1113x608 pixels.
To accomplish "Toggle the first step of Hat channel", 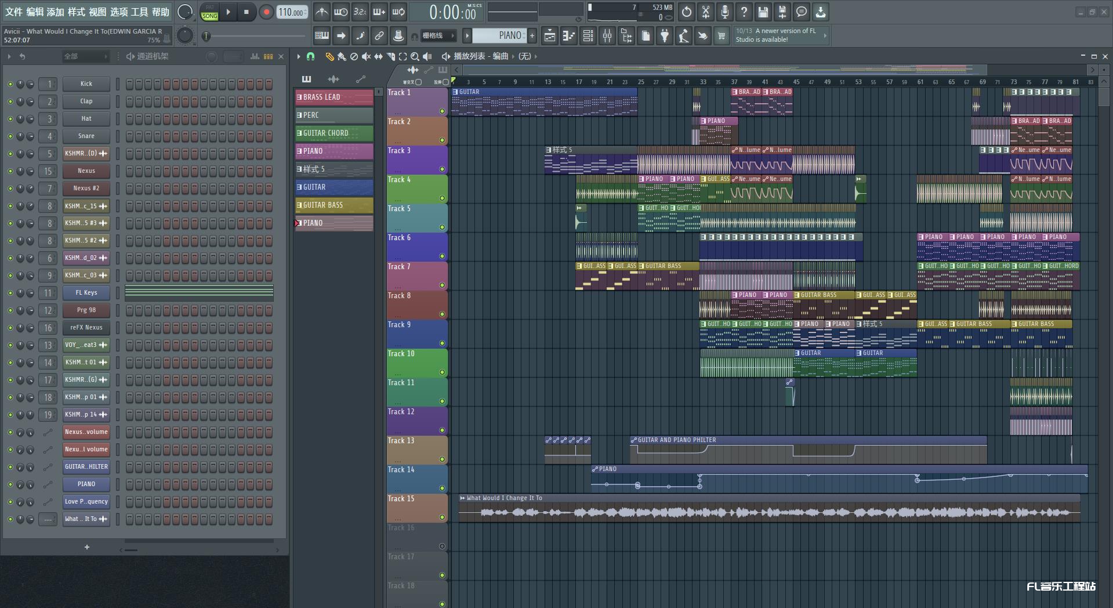I will click(129, 118).
